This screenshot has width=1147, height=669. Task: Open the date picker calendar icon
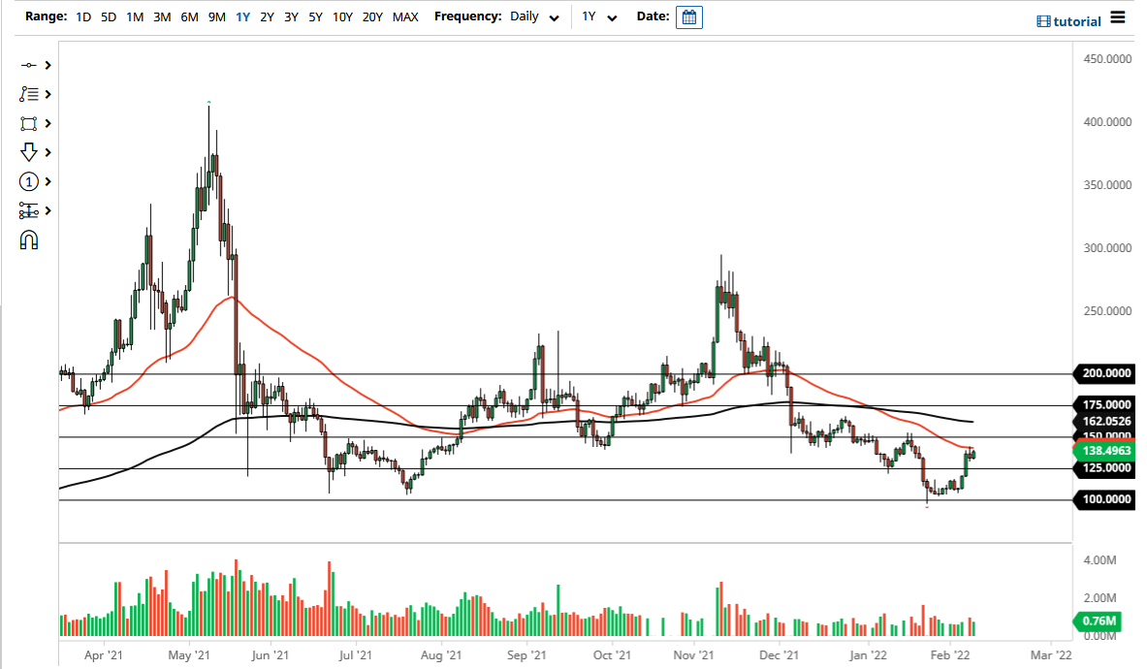pyautogui.click(x=688, y=16)
